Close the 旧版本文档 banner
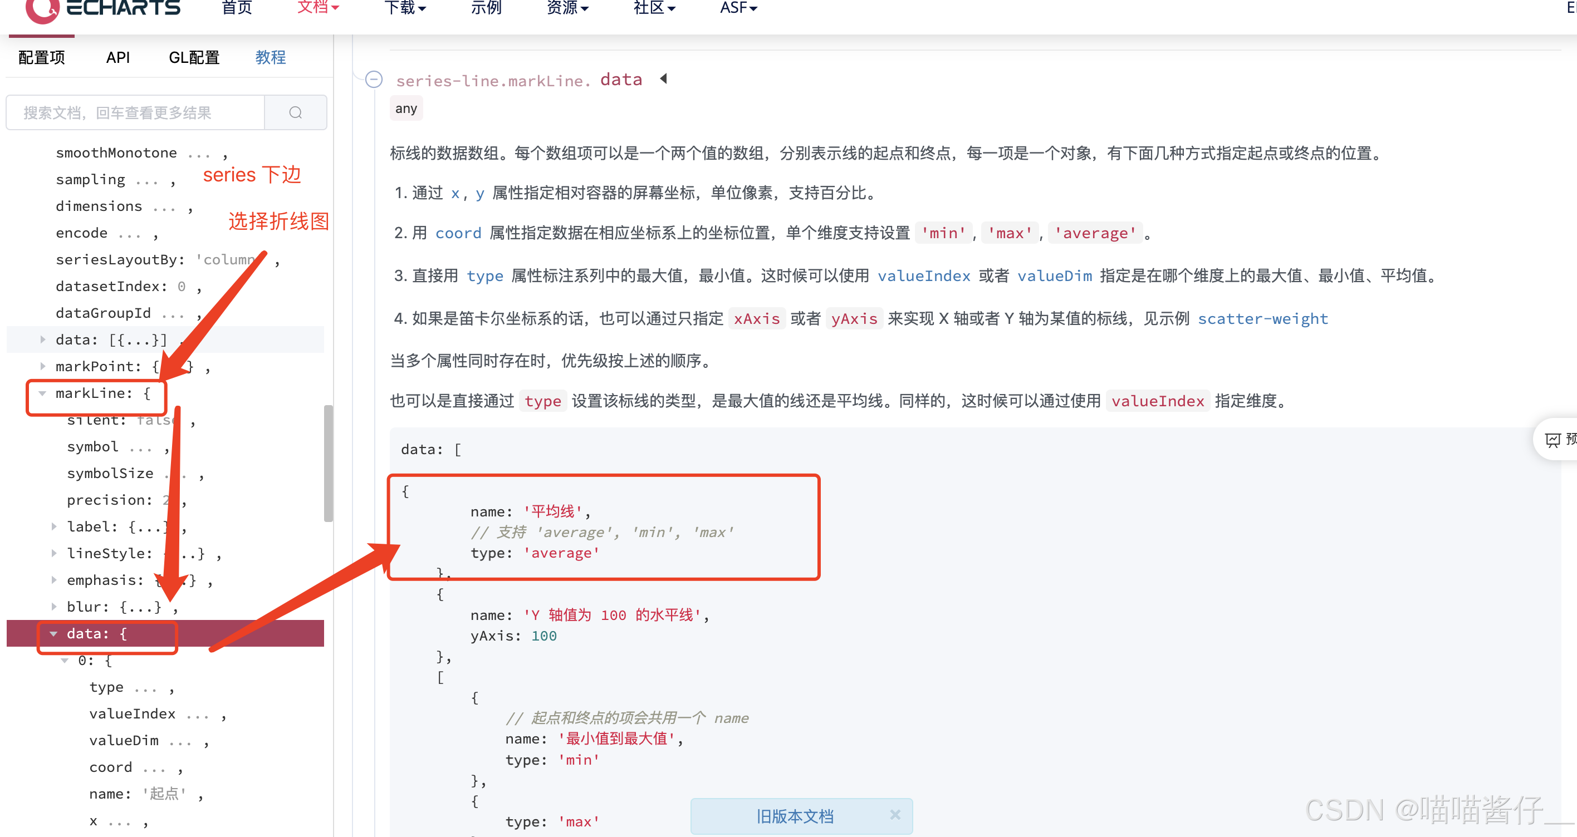Screen dimensions: 1577x837 (895, 815)
